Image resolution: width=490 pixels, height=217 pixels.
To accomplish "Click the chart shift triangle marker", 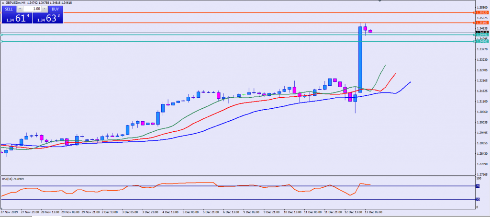I will click(380, 1).
